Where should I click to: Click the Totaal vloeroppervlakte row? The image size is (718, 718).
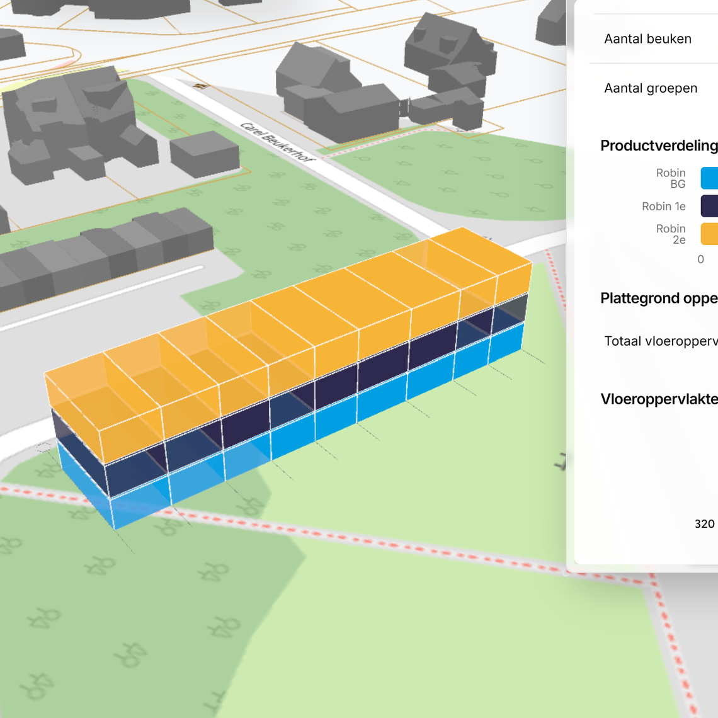pyautogui.click(x=660, y=341)
